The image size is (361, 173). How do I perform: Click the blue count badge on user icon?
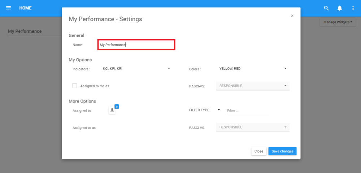click(117, 106)
